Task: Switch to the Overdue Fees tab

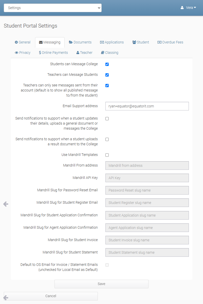Action: tap(170, 42)
